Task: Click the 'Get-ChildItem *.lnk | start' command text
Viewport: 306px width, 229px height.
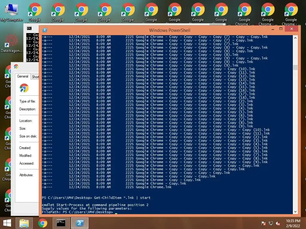Action: pyautogui.click(x=122, y=198)
